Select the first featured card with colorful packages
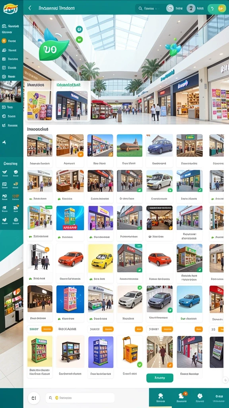 pyautogui.click(x=39, y=102)
